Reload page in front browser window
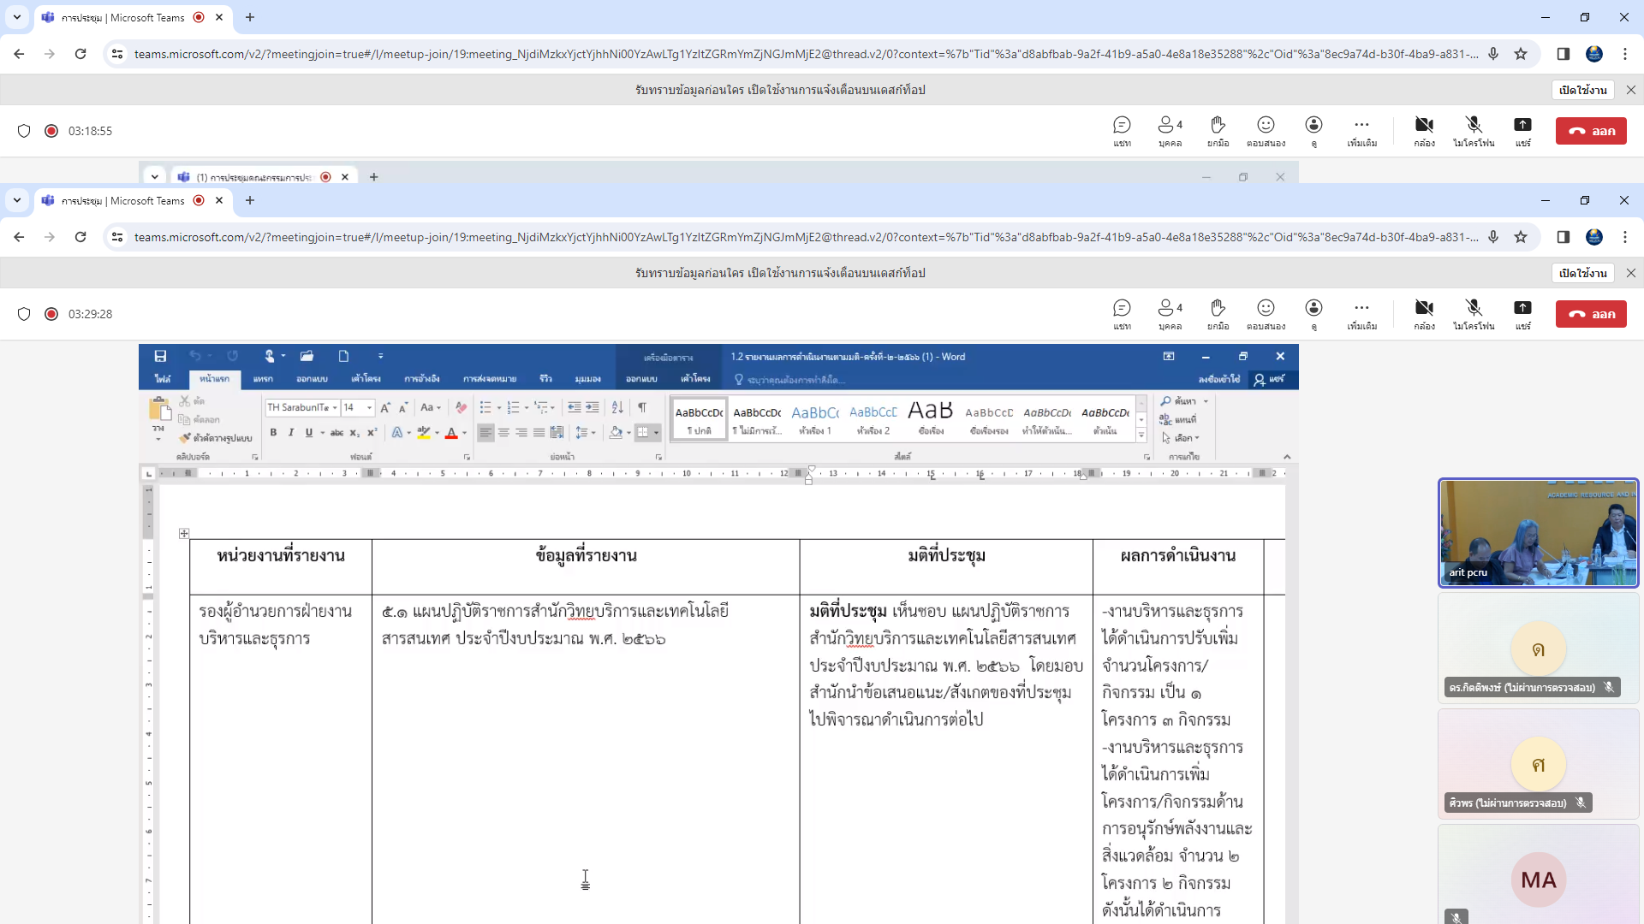The width and height of the screenshot is (1644, 924). (x=80, y=237)
